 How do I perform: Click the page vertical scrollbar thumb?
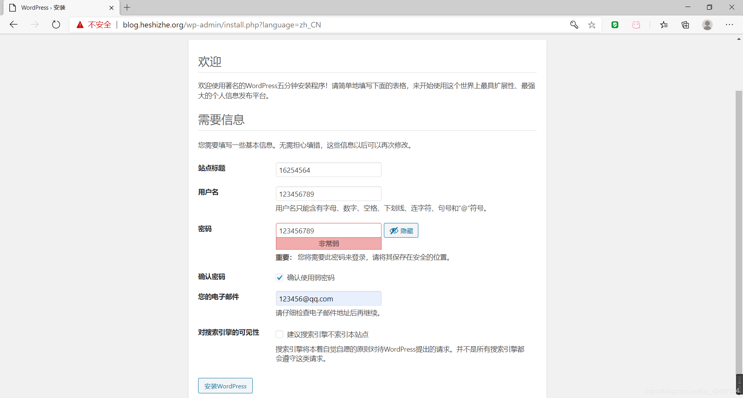point(739,232)
